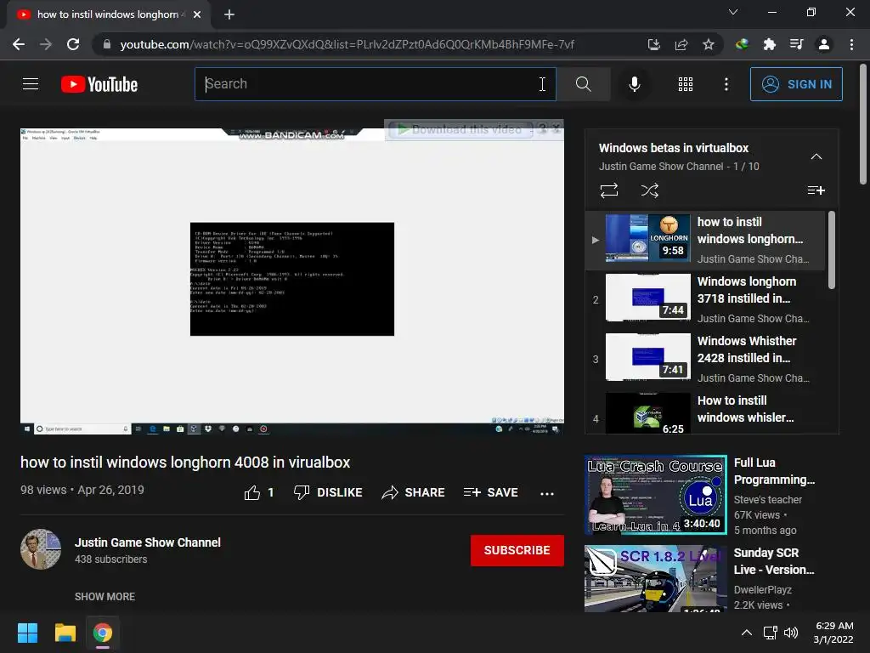
Task: Open a new Chrome tab
Action: pos(229,14)
